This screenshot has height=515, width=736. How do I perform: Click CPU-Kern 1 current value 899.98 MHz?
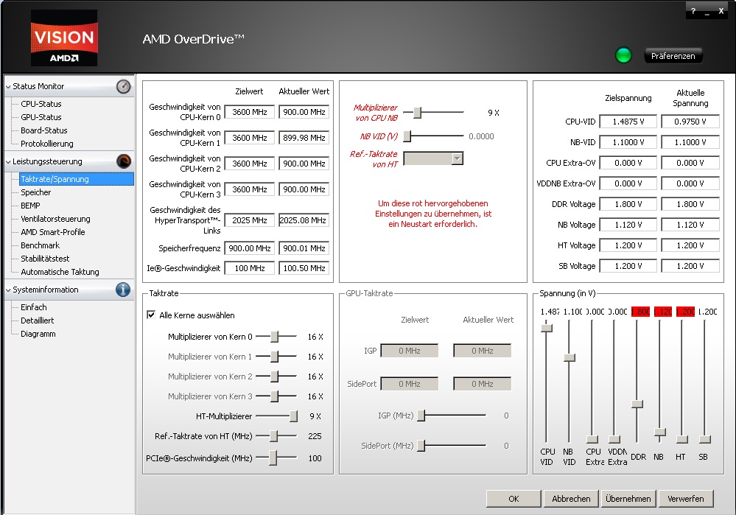point(304,138)
